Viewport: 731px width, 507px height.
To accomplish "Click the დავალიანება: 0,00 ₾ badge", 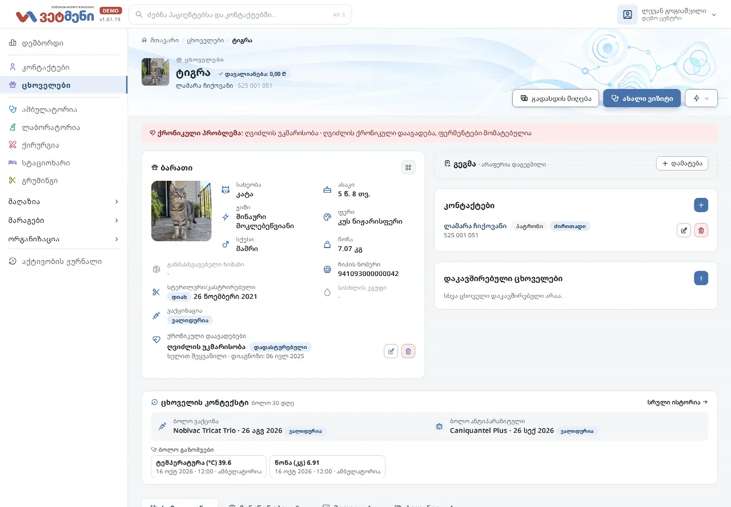I will tap(254, 74).
